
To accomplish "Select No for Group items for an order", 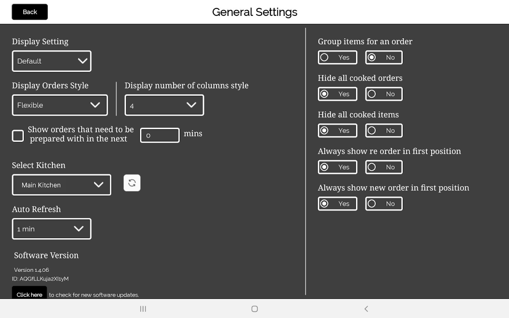I will [384, 57].
